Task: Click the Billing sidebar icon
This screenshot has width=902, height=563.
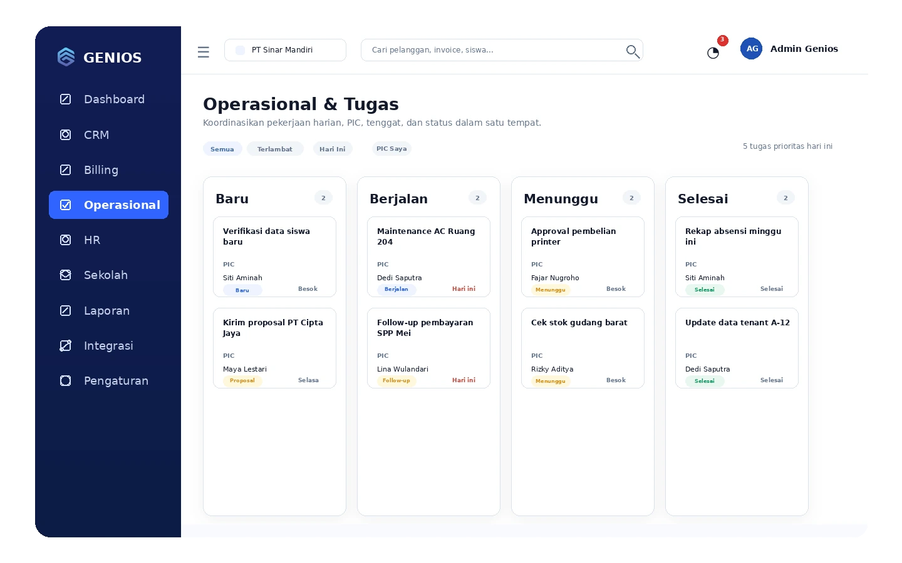Action: [x=65, y=170]
